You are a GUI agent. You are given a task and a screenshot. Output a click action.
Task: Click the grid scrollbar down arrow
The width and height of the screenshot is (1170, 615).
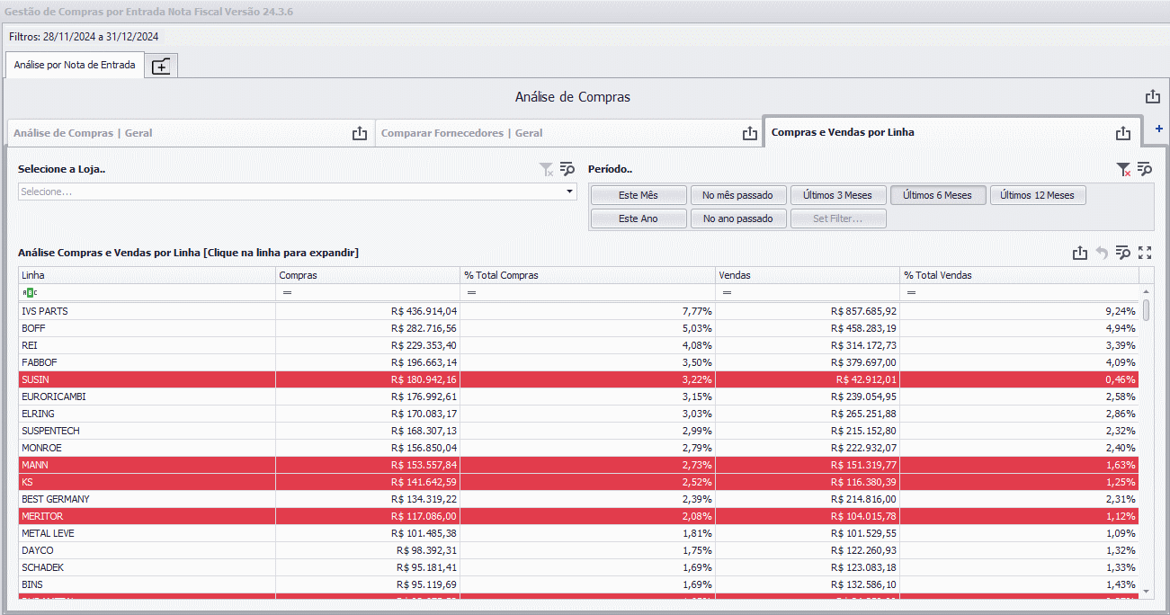1146,591
